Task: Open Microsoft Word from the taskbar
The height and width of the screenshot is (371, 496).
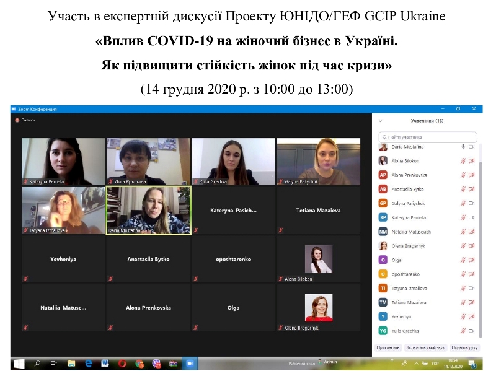Action: 105,363
